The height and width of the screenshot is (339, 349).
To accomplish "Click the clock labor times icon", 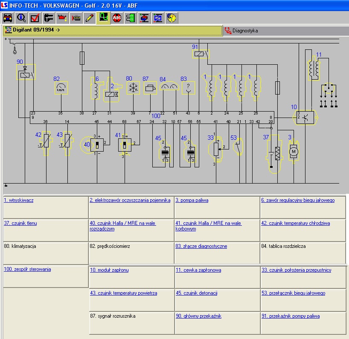I will click(172, 18).
